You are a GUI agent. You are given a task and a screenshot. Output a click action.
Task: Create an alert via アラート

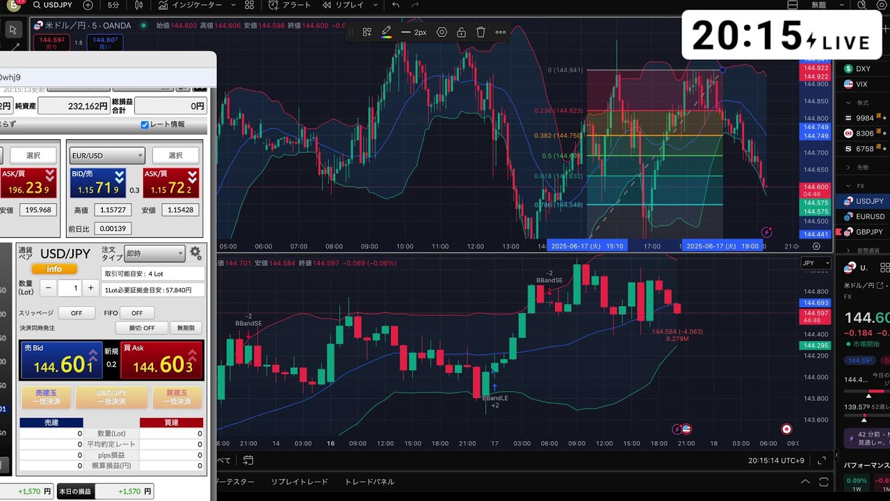(290, 5)
